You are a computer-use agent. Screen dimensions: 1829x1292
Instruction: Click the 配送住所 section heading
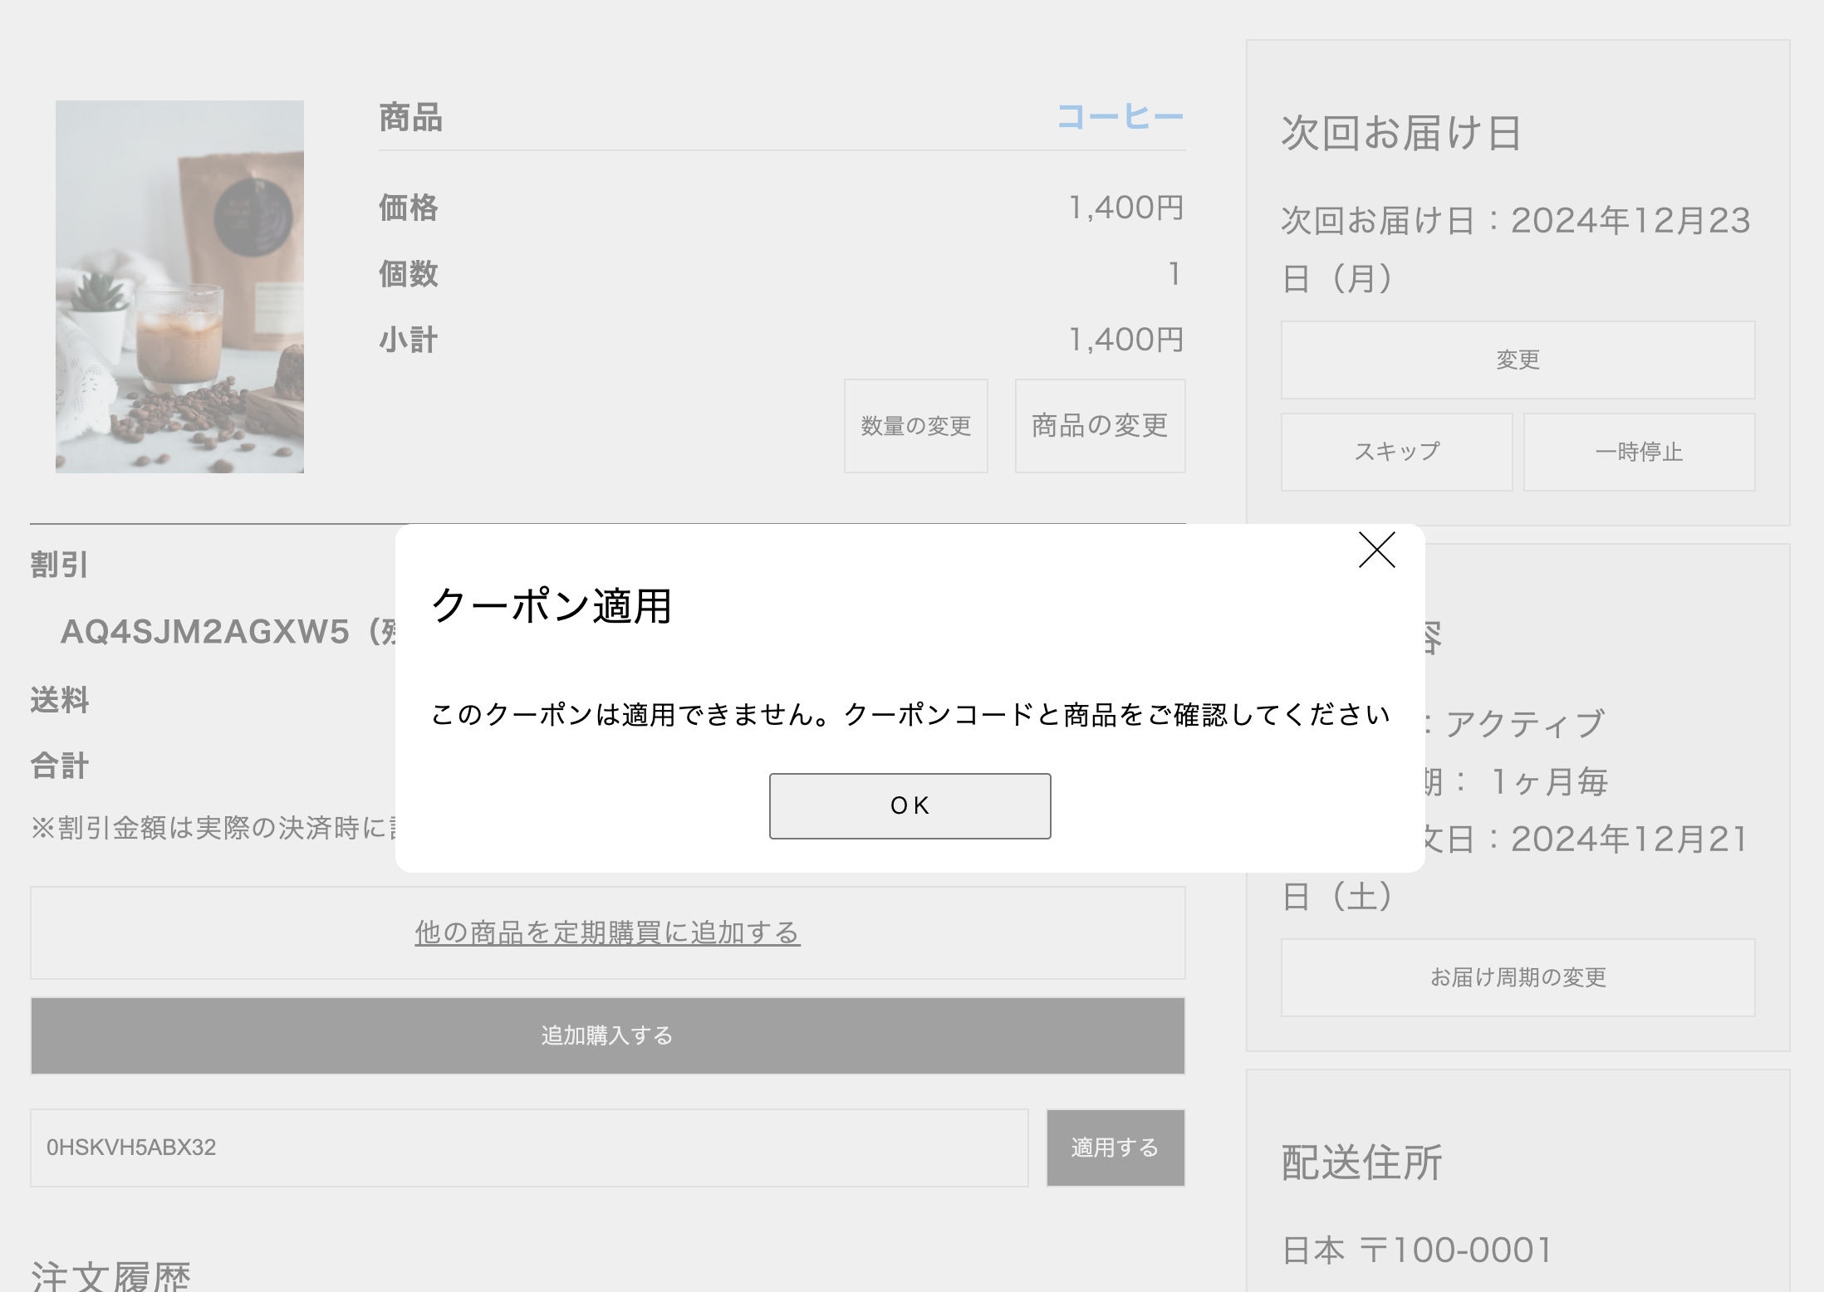1361,1162
